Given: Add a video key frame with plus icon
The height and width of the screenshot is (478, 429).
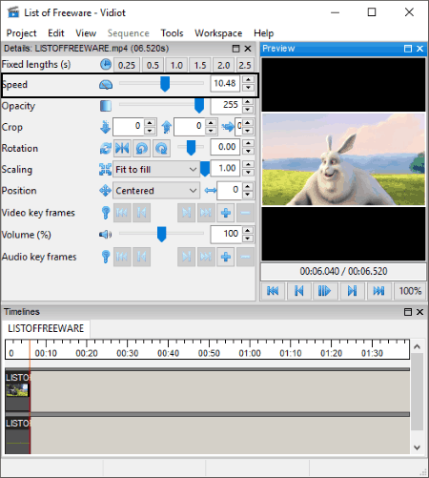Looking at the screenshot, I should (x=226, y=213).
